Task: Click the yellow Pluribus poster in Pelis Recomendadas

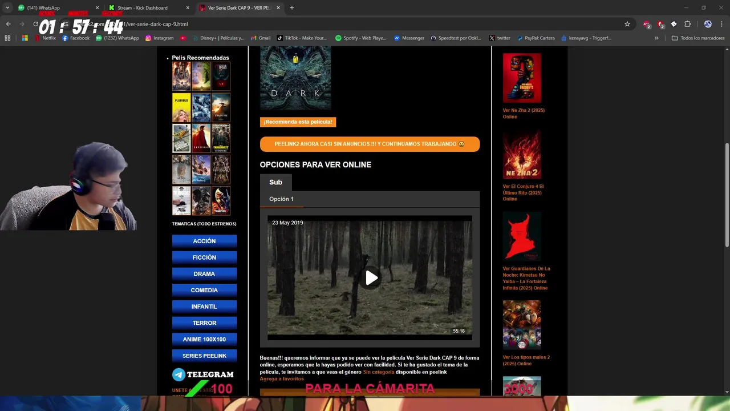Action: [x=181, y=107]
